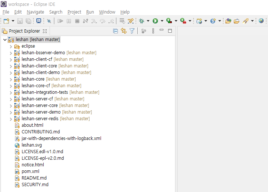Open the Help menu
The width and height of the screenshot is (268, 192).
(125, 12)
